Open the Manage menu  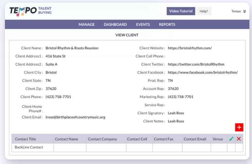coord(87,24)
